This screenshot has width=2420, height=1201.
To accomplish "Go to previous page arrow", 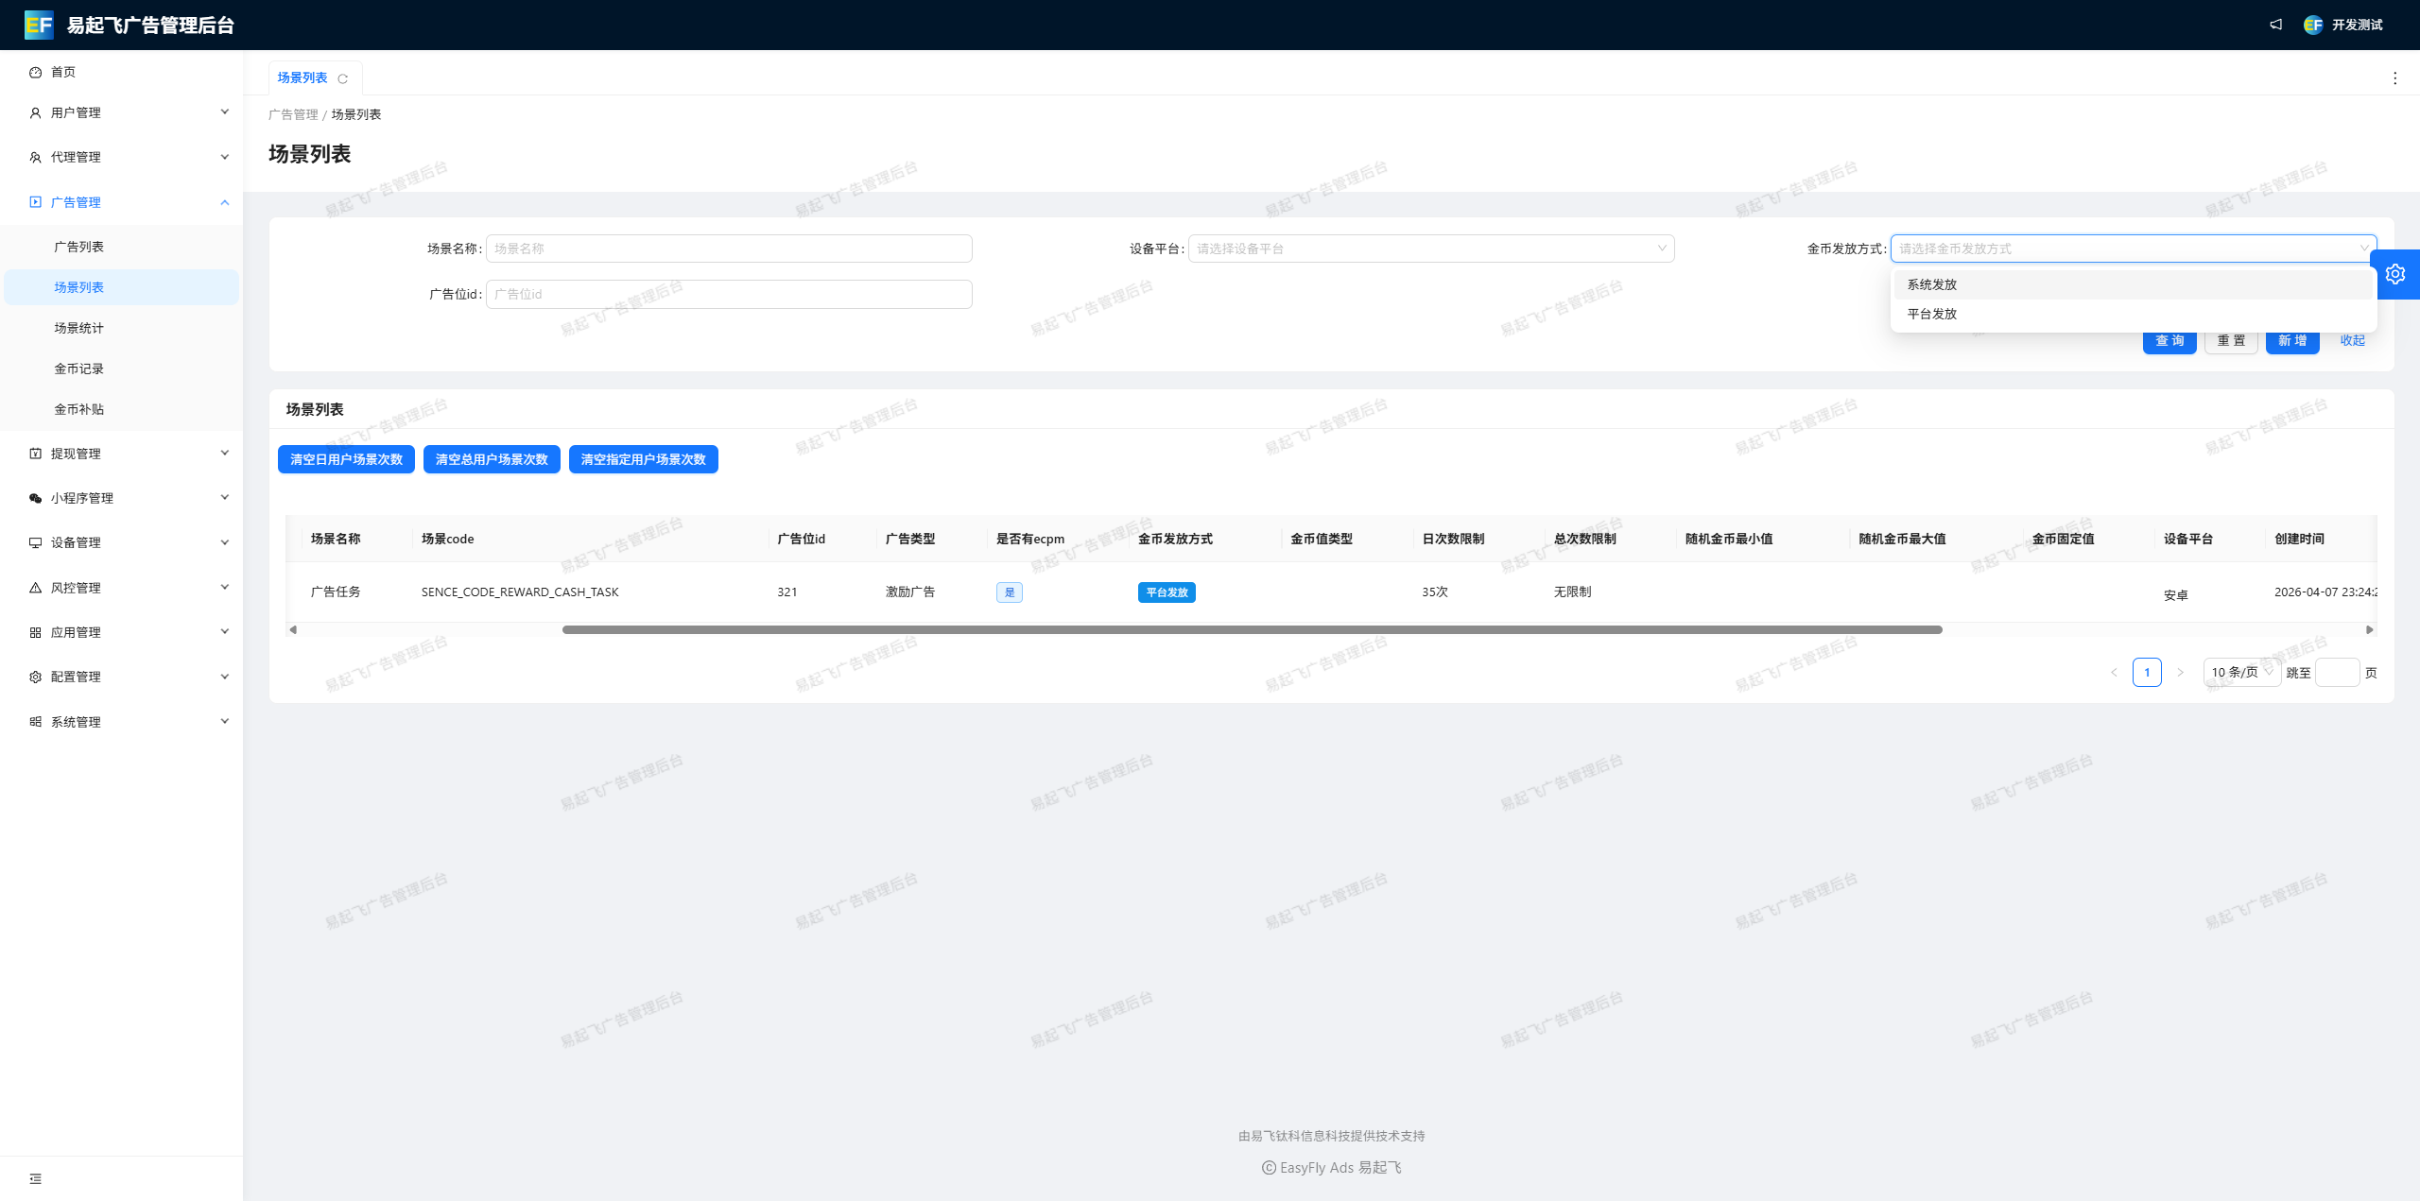I will pyautogui.click(x=2114, y=673).
